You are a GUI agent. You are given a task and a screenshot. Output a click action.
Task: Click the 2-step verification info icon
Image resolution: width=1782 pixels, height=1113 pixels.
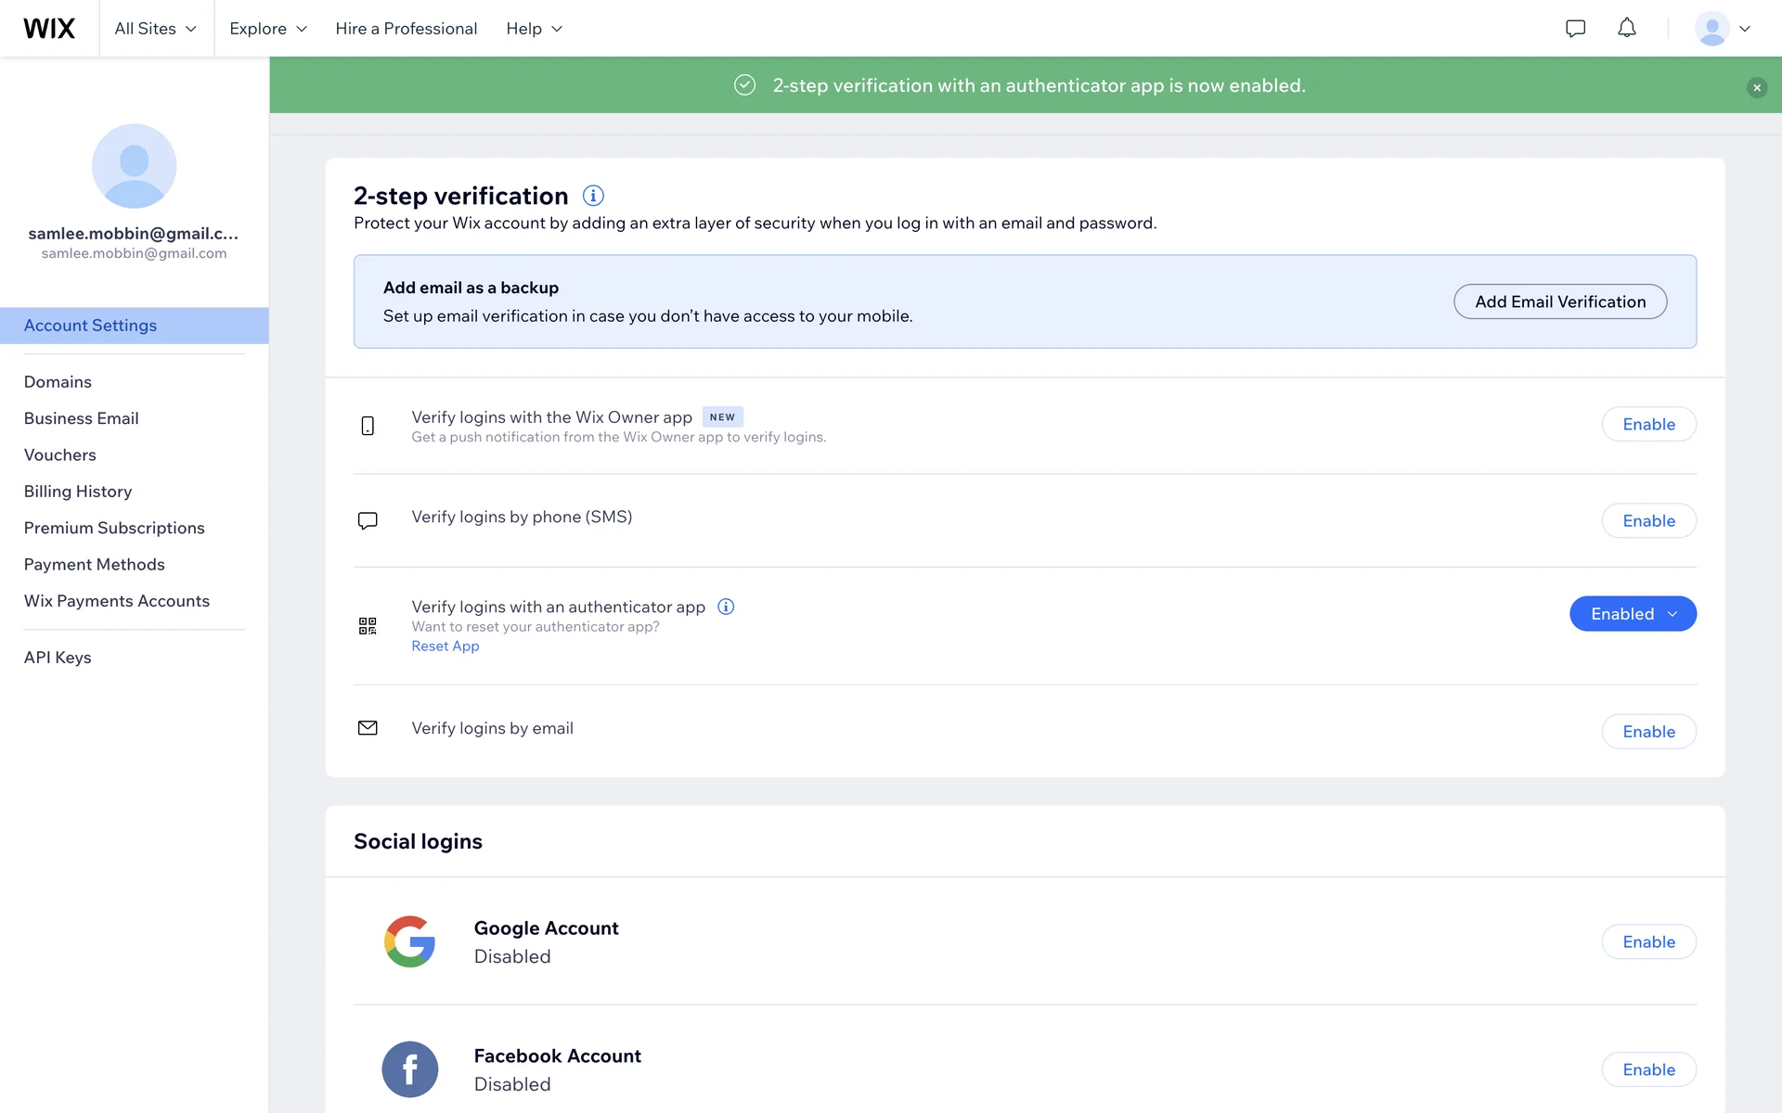point(593,196)
